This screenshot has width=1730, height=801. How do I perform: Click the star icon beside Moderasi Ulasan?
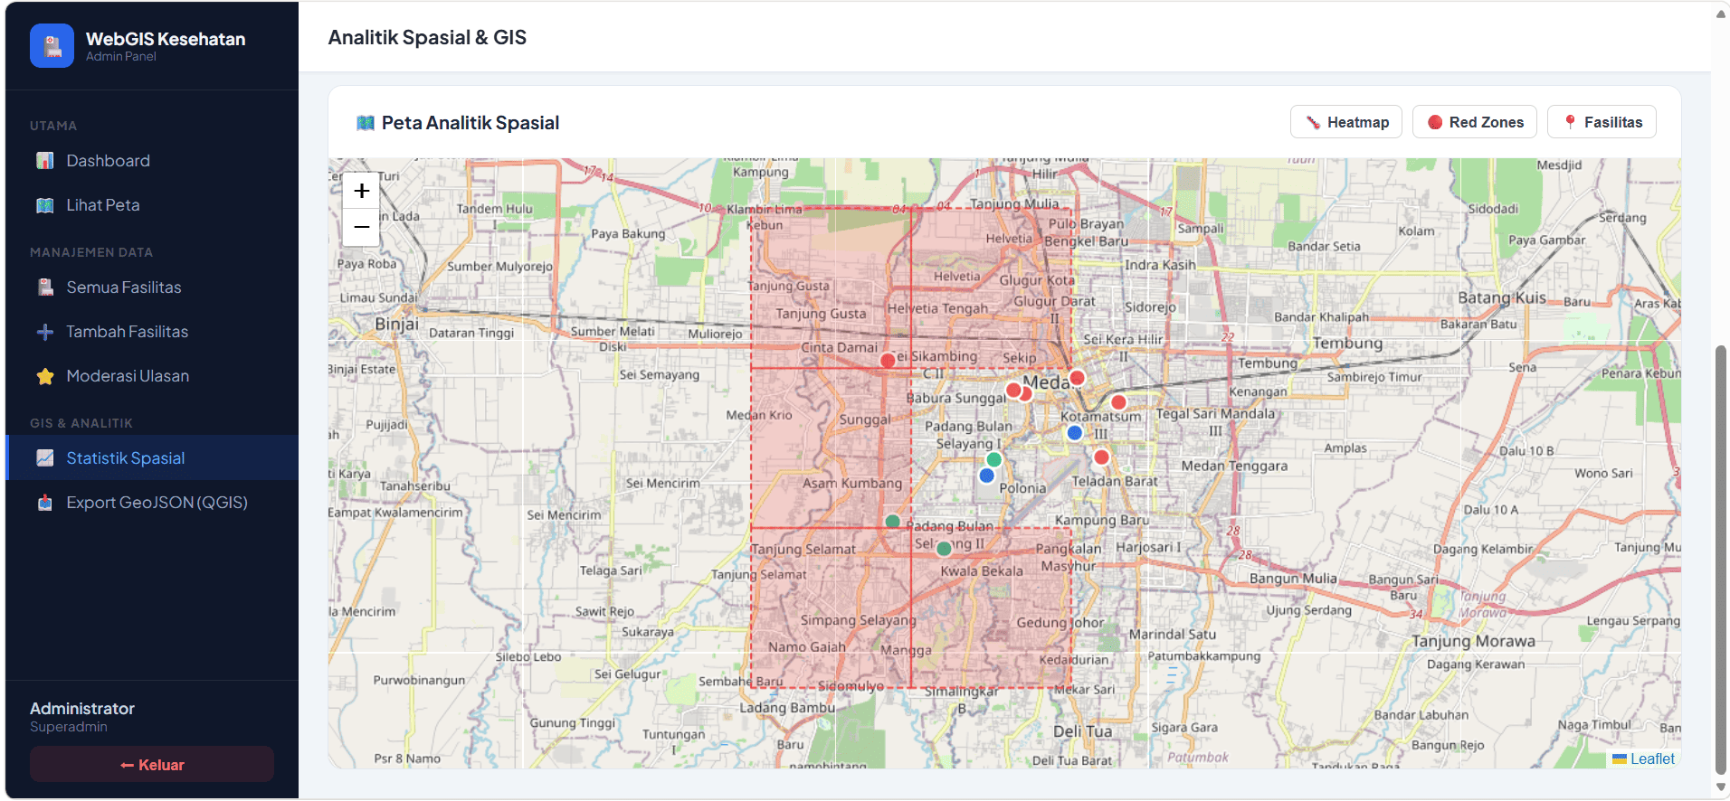click(44, 376)
